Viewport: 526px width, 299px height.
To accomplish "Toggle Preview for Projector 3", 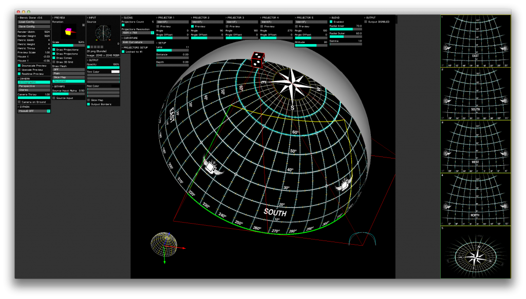I will click(x=227, y=27).
